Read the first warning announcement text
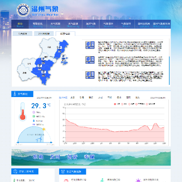Screen dimensions: 182x182 pos(130,47)
